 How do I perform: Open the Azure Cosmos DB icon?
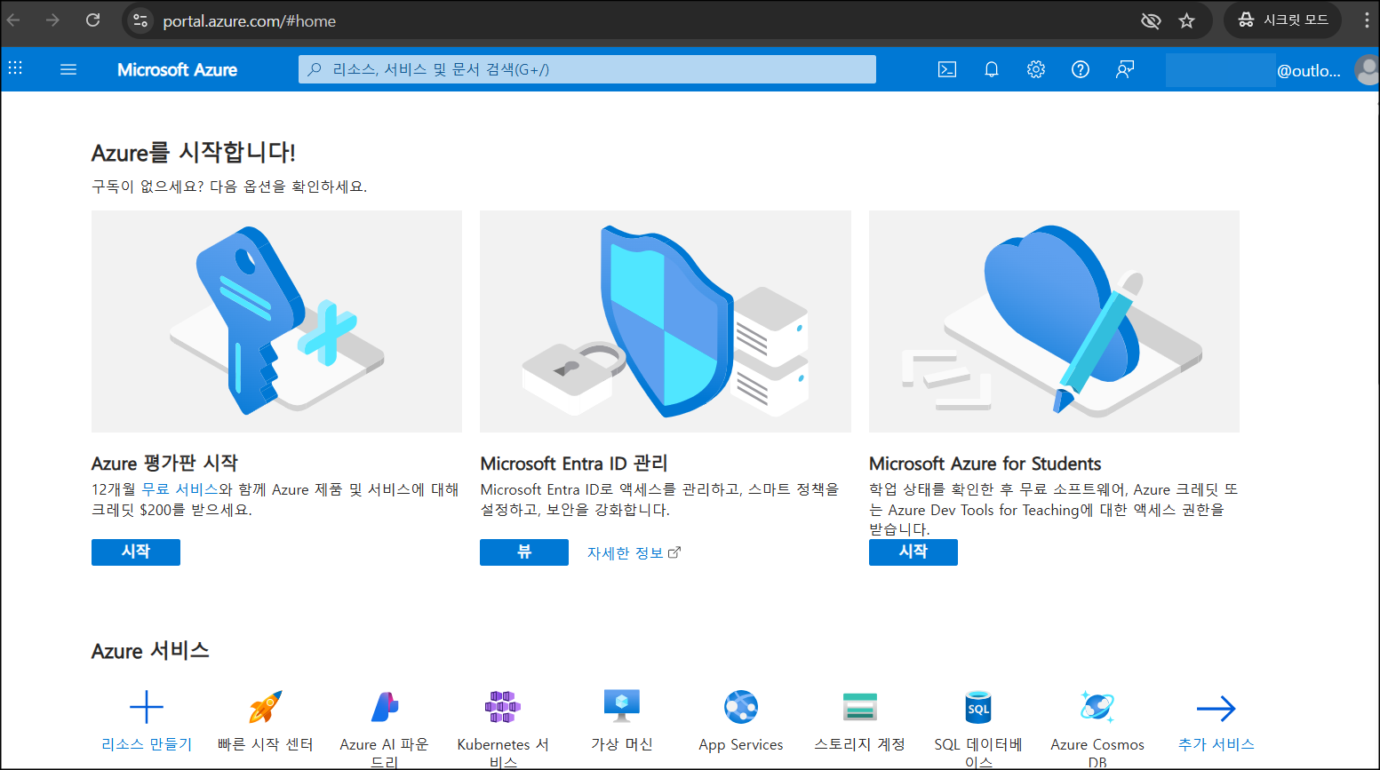1097,708
